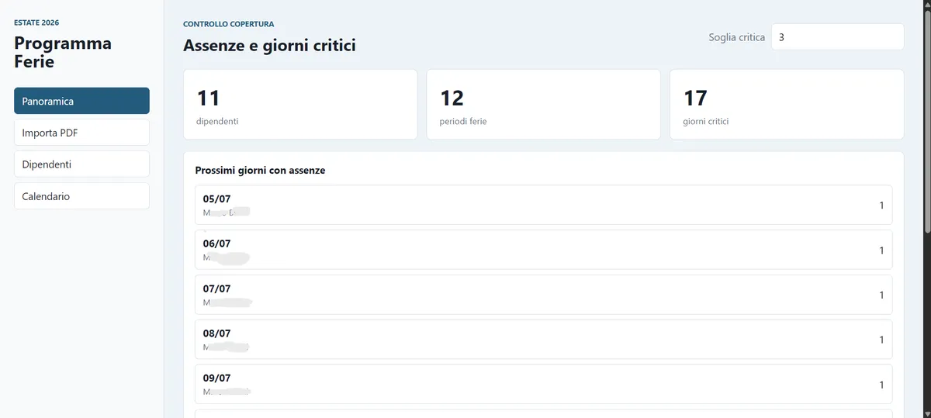931x418 pixels.
Task: Click the ESTATE 2026 label
Action: click(36, 23)
